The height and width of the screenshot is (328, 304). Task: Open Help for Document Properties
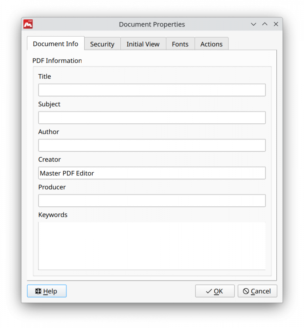[46, 291]
